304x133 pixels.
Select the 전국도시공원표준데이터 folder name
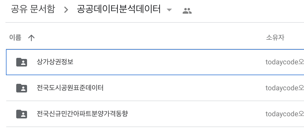click(x=70, y=88)
